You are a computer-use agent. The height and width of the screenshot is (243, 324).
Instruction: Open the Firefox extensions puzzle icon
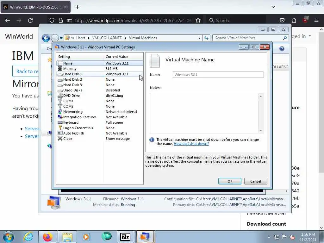tap(294, 21)
